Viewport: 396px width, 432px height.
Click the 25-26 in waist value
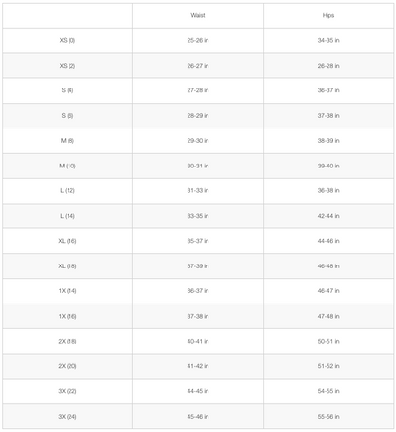pos(198,40)
